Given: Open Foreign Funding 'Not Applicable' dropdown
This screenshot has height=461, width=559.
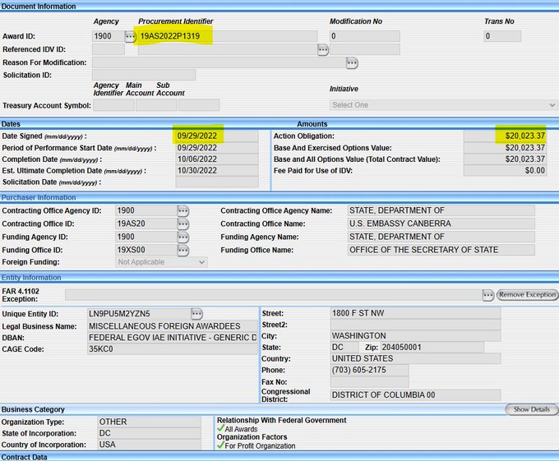Looking at the screenshot, I should click(161, 262).
